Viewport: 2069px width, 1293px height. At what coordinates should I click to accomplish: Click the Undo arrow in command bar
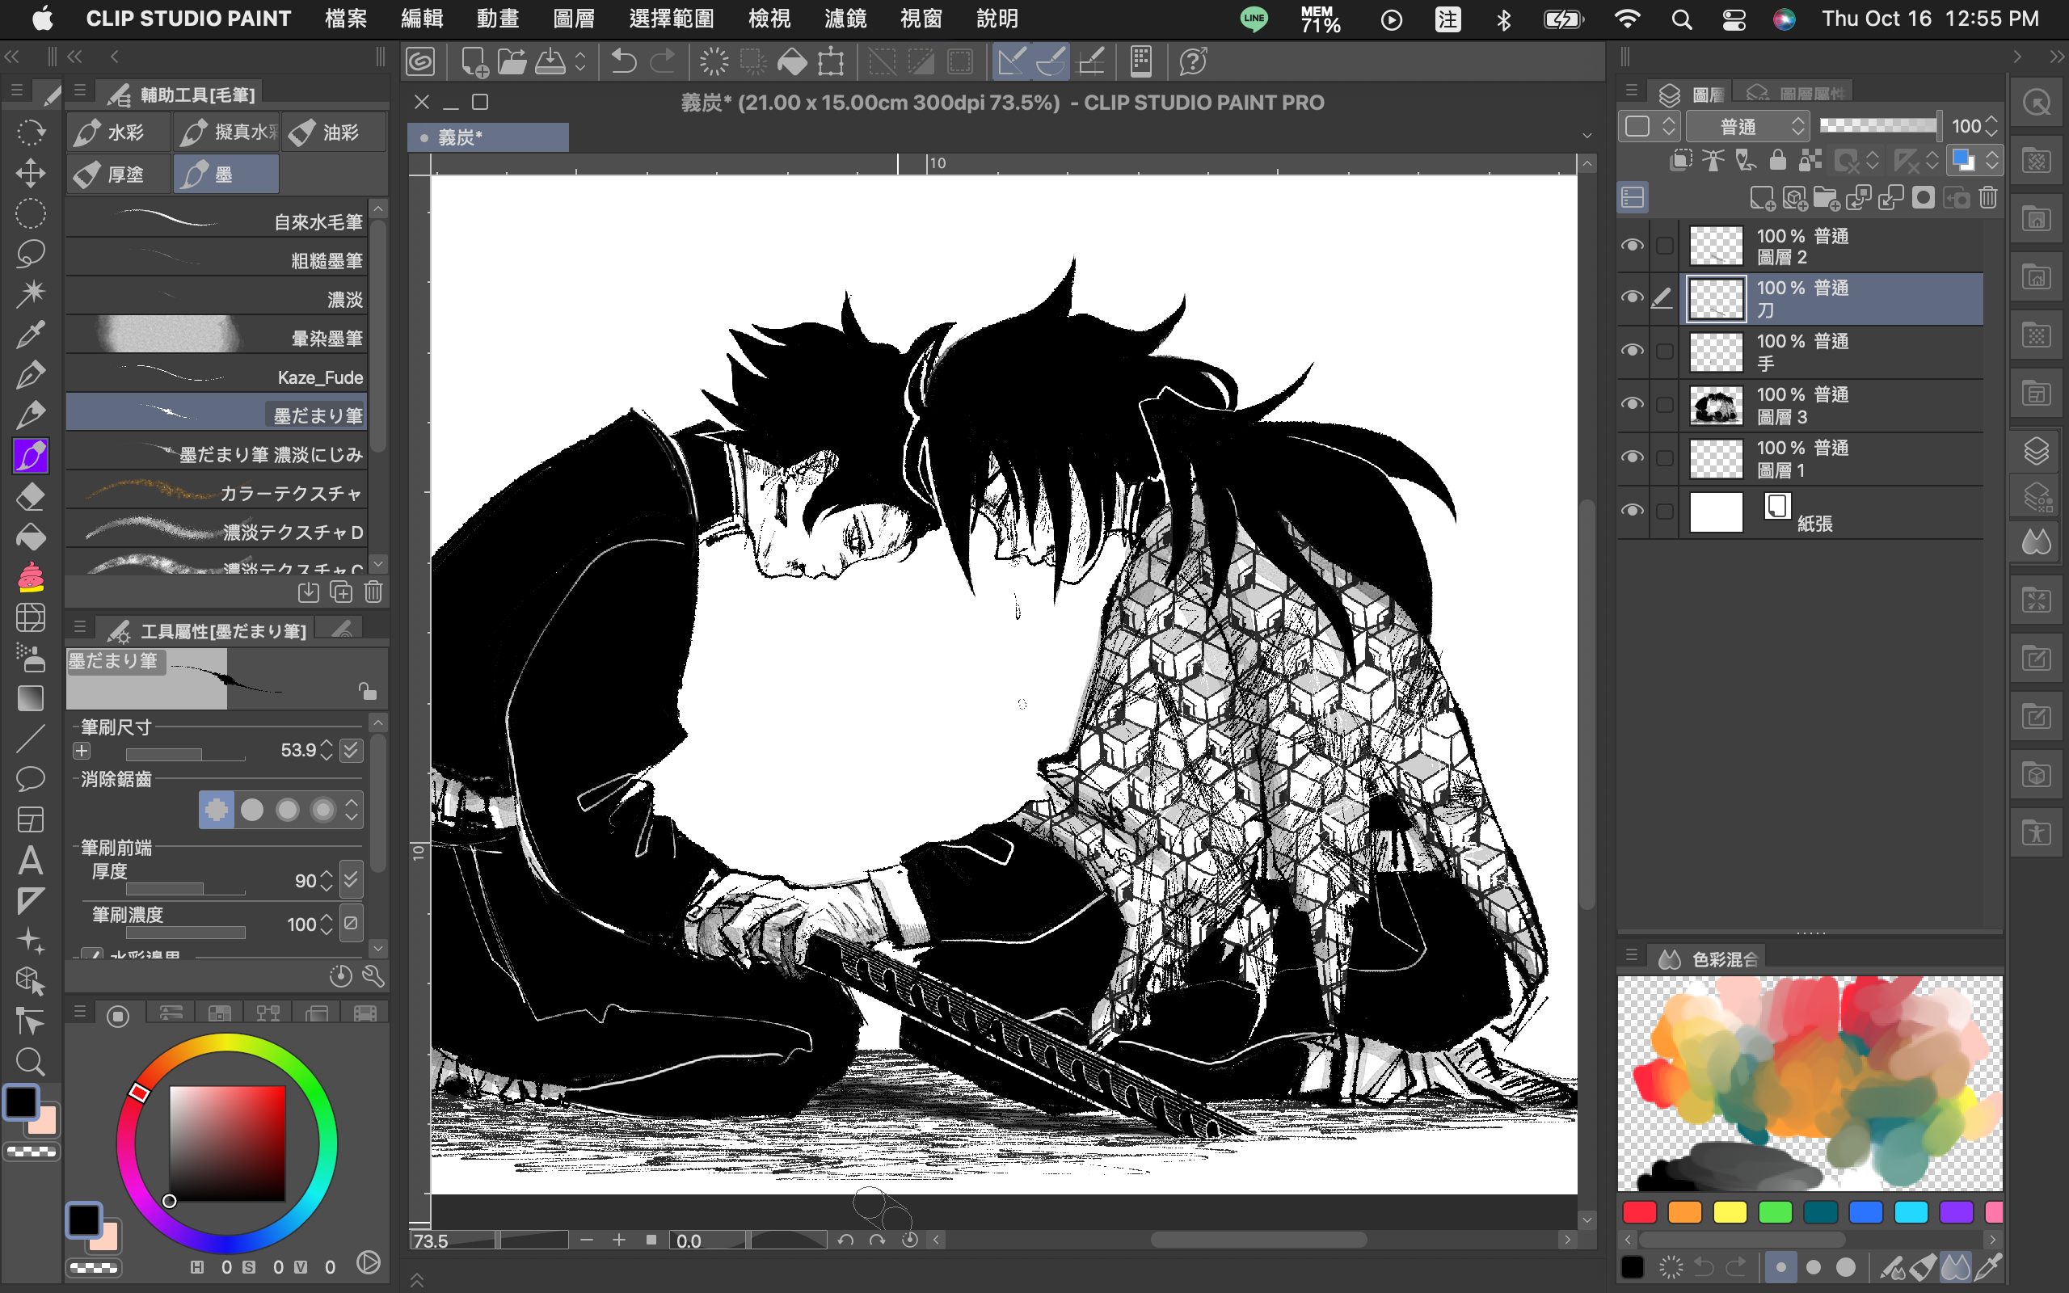pyautogui.click(x=623, y=61)
